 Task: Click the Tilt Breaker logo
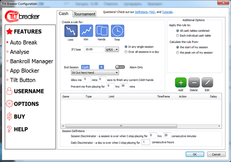tap(22, 17)
